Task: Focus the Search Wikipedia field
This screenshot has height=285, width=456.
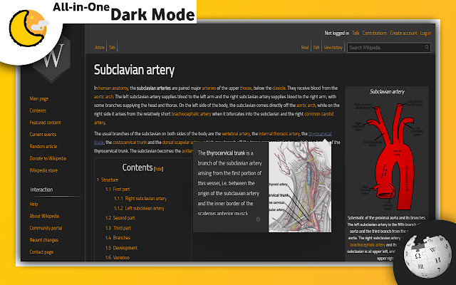Action: click(x=389, y=48)
